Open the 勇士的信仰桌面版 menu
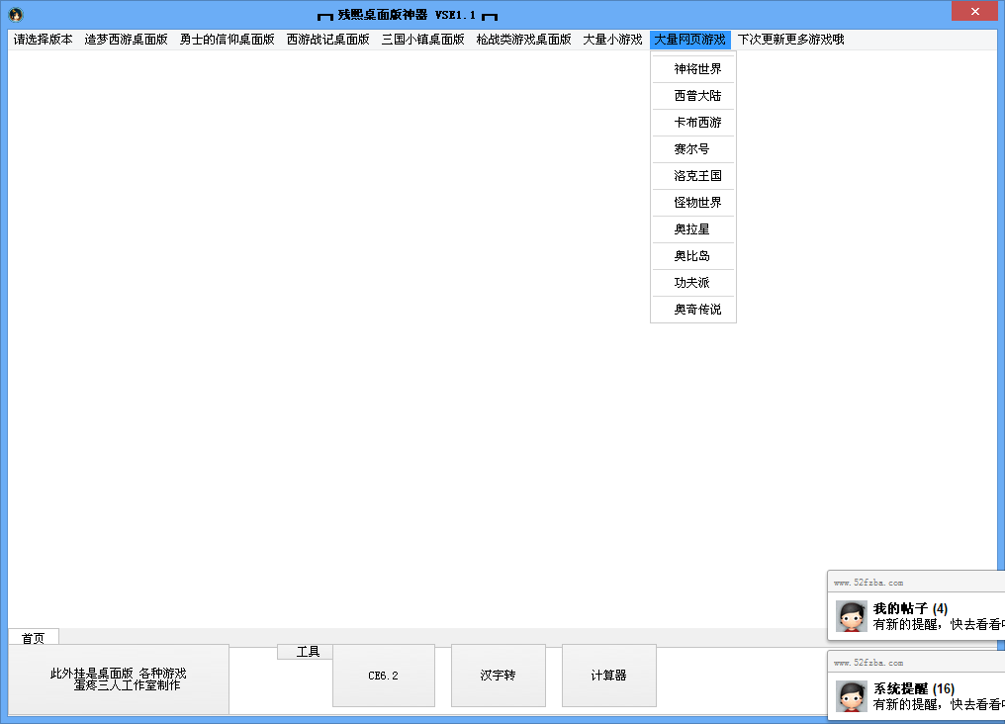The width and height of the screenshot is (1005, 724). pos(227,41)
